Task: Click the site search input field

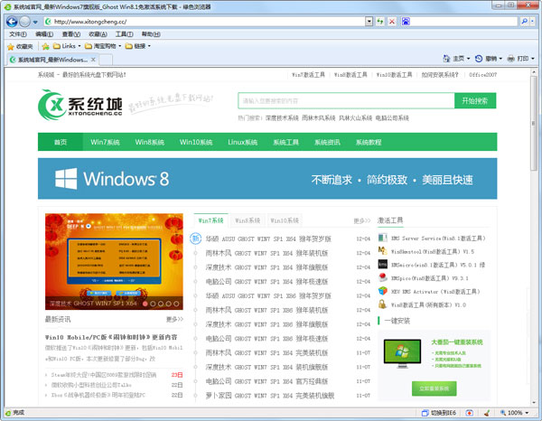Action: point(346,100)
